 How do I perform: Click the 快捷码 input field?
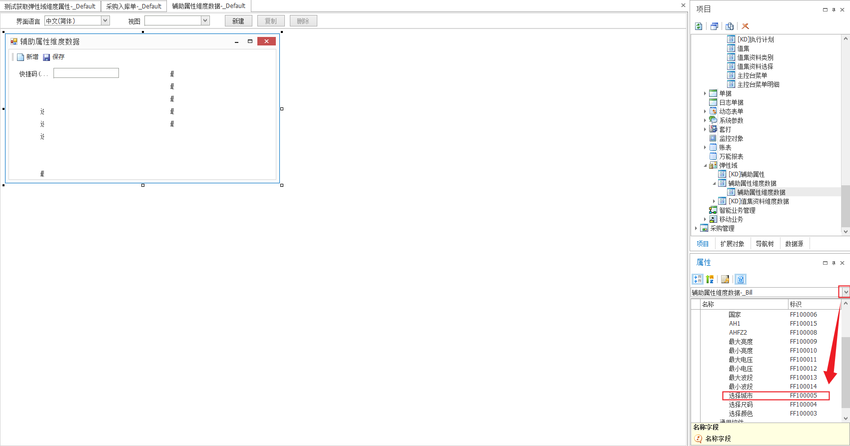click(x=86, y=73)
